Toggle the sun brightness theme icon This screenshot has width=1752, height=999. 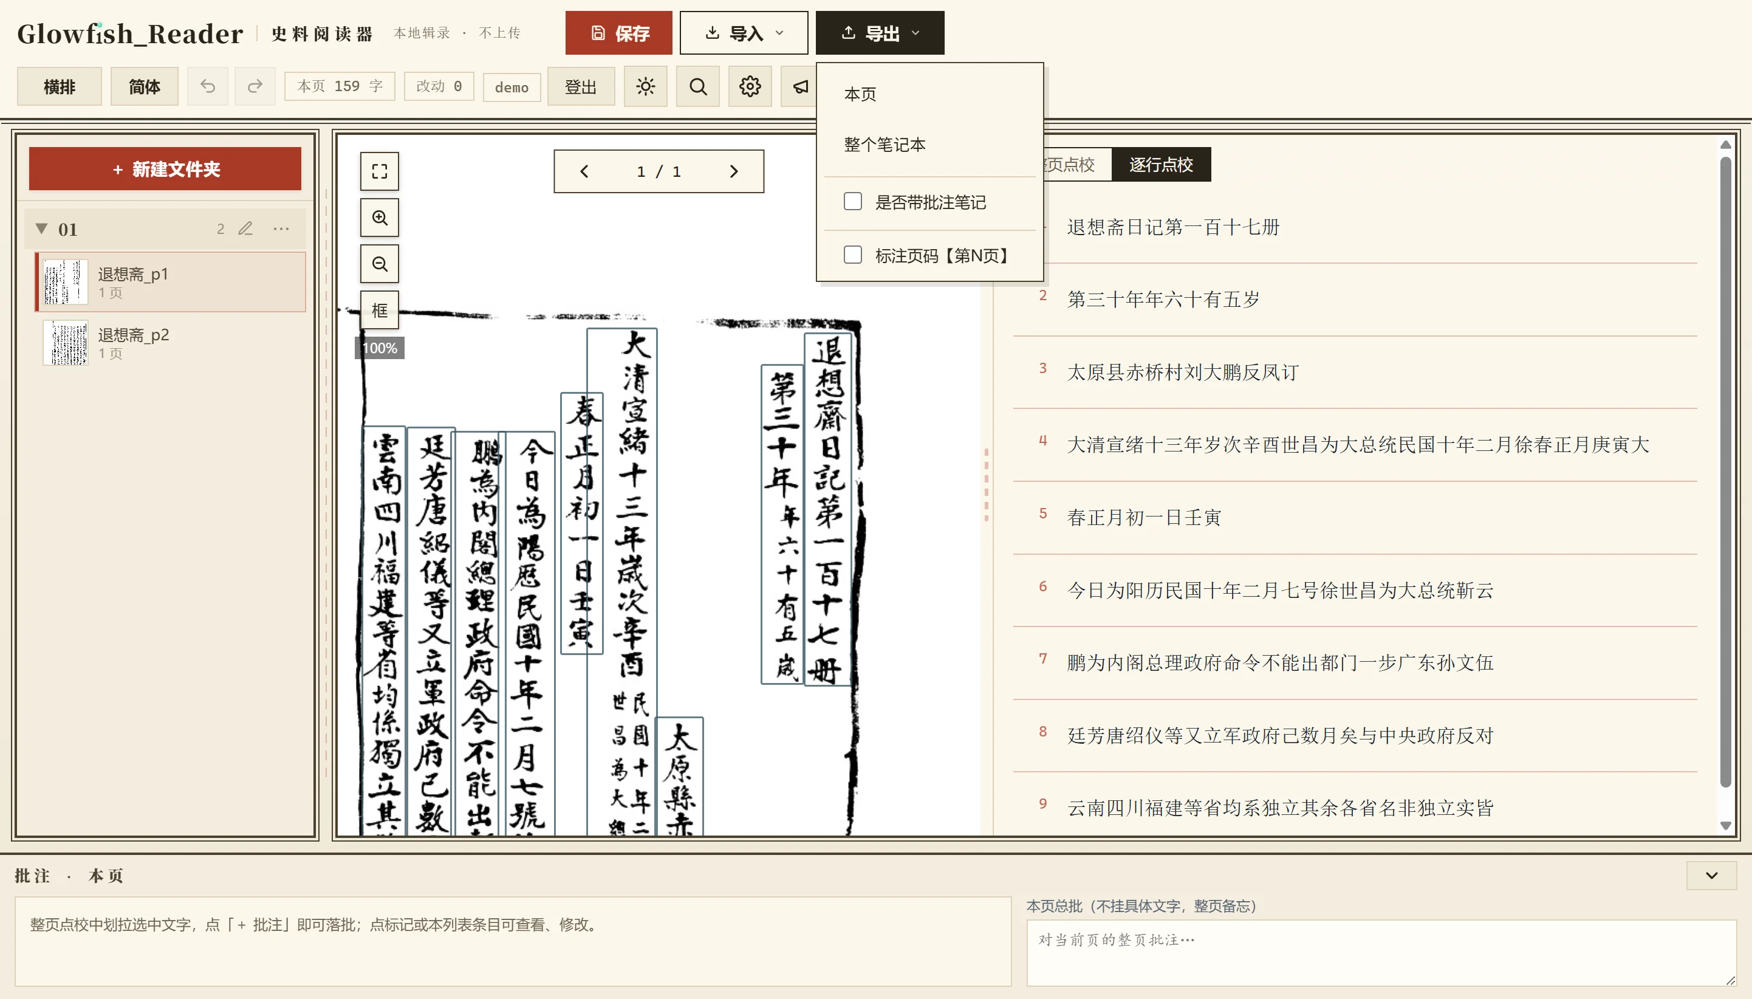click(x=645, y=86)
